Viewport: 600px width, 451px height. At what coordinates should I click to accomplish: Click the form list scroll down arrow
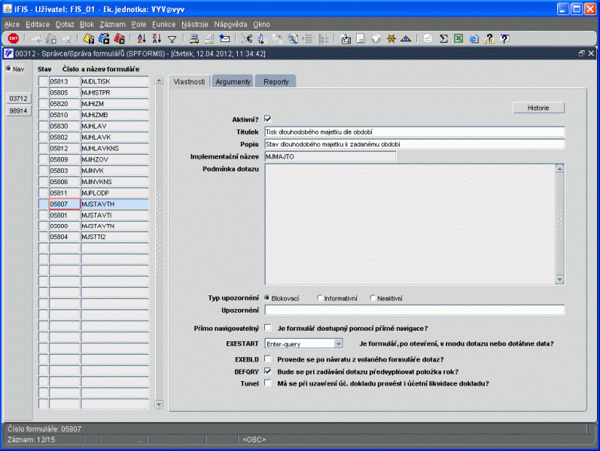[159, 404]
